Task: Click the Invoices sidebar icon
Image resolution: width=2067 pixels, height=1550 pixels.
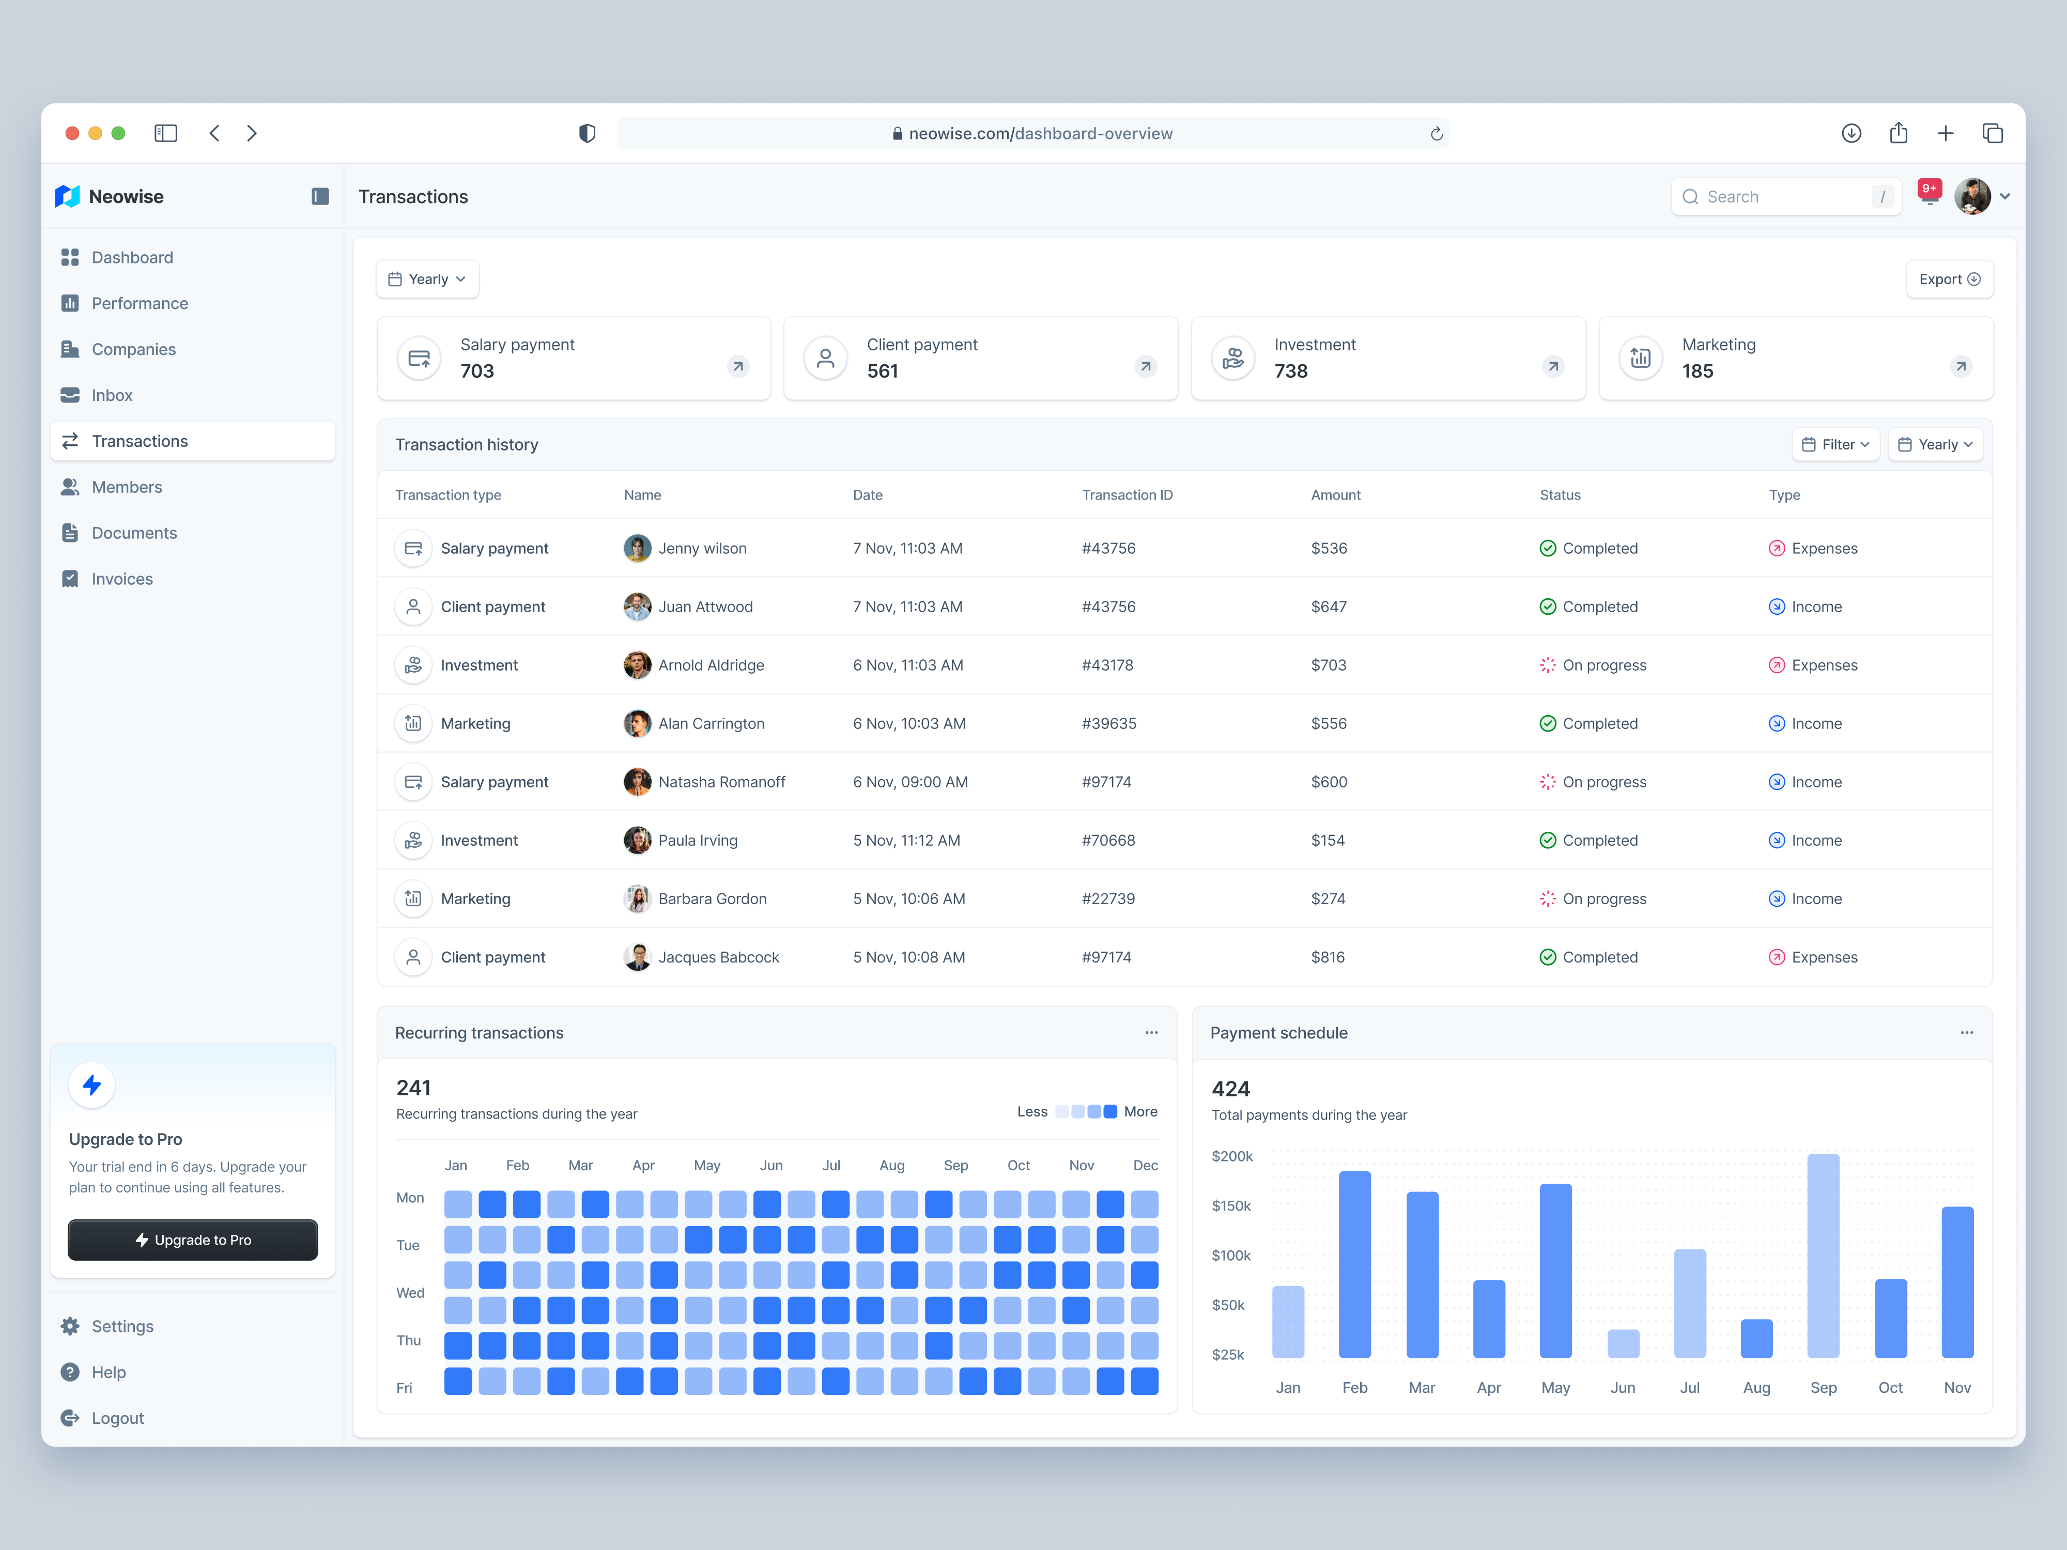Action: [x=70, y=578]
